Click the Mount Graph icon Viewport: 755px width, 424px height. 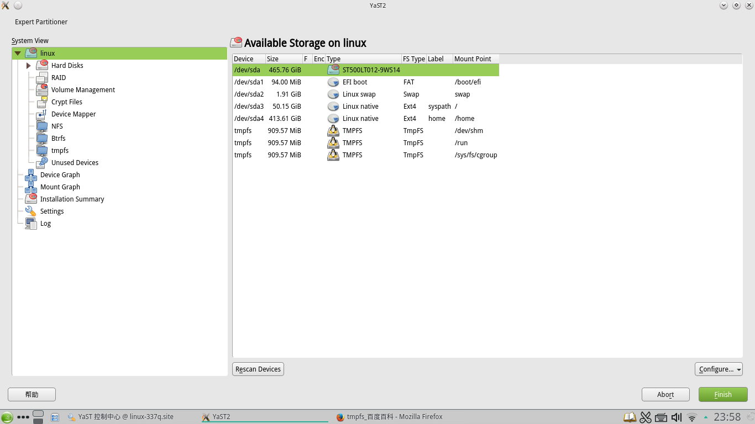31,187
